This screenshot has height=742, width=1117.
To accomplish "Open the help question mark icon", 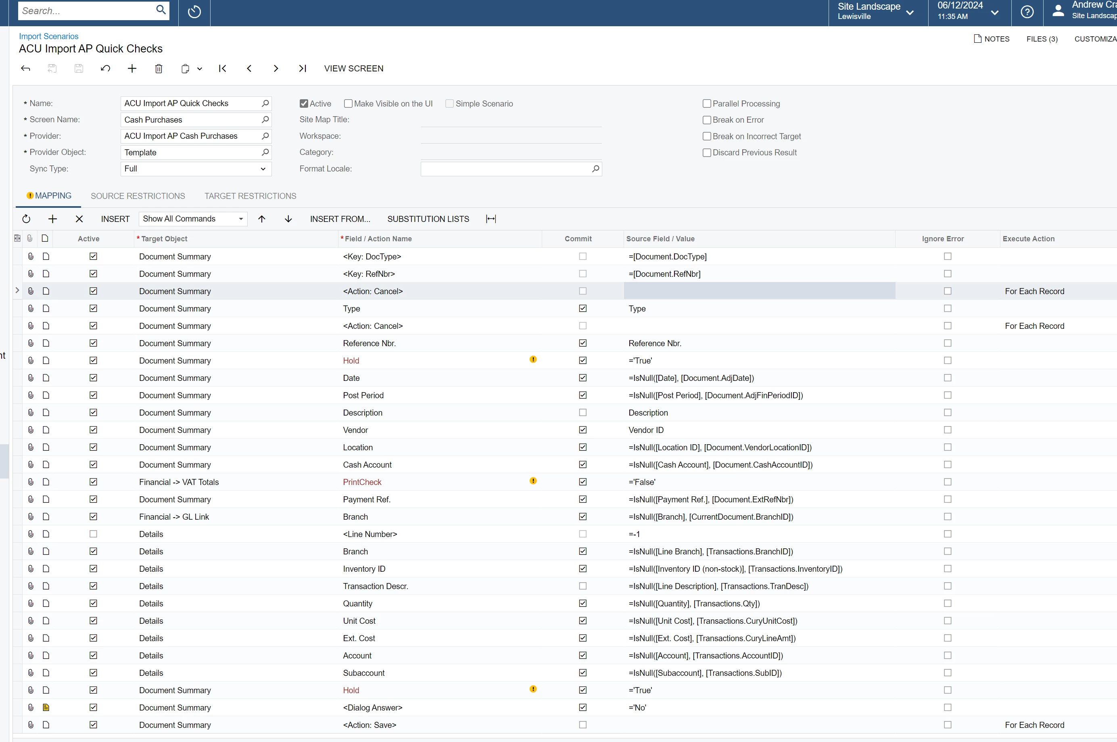I will tap(1027, 12).
